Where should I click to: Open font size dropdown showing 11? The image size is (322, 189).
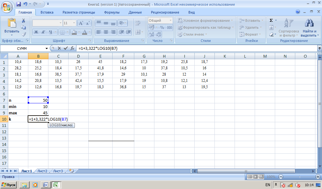[74, 23]
